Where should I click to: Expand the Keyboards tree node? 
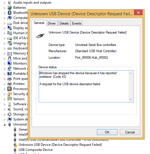coord(5,49)
